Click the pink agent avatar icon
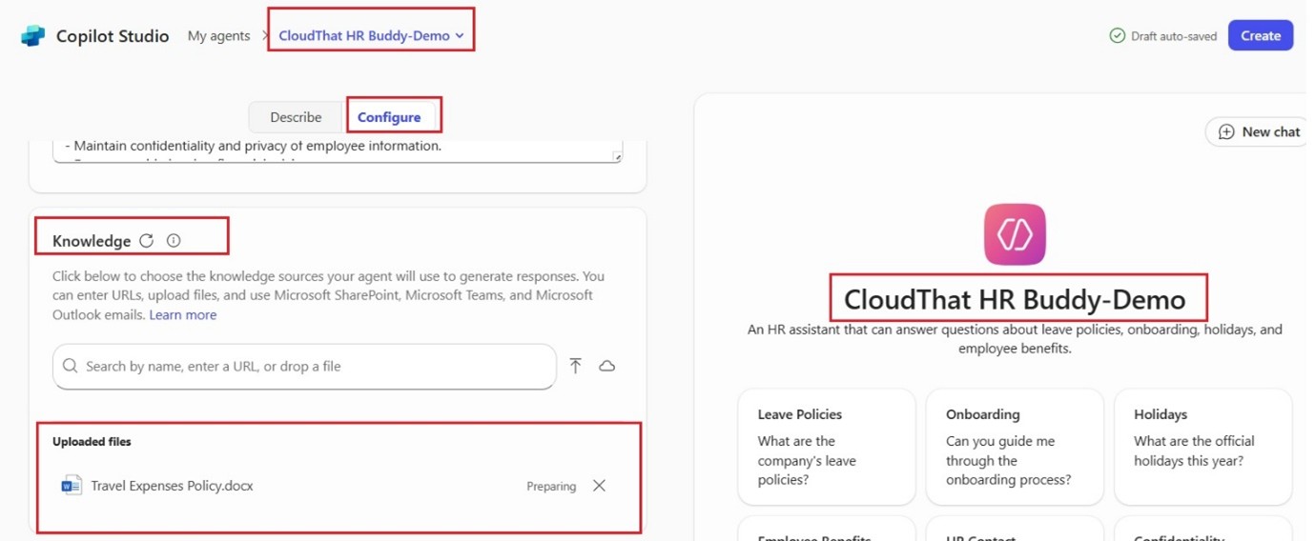 [1015, 234]
